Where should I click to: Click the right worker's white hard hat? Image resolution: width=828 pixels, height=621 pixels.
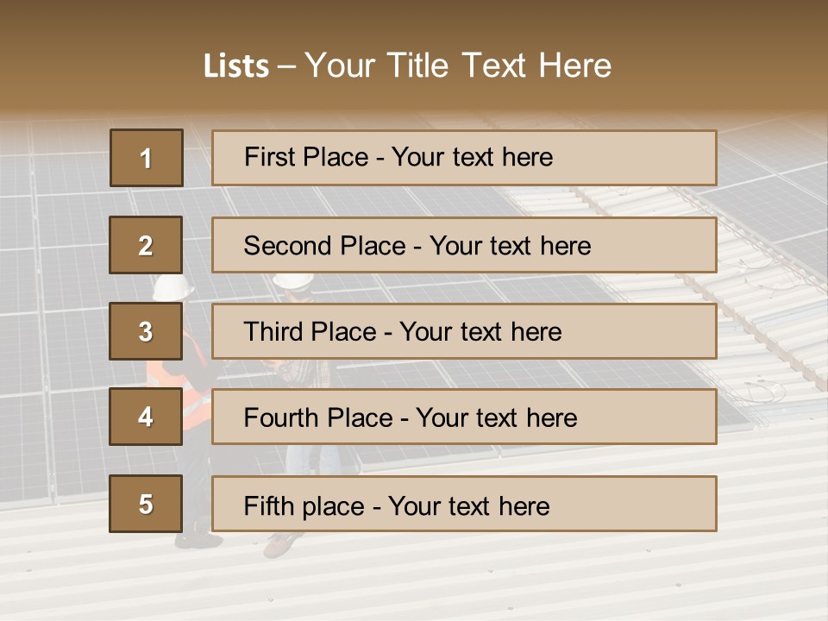(x=294, y=280)
